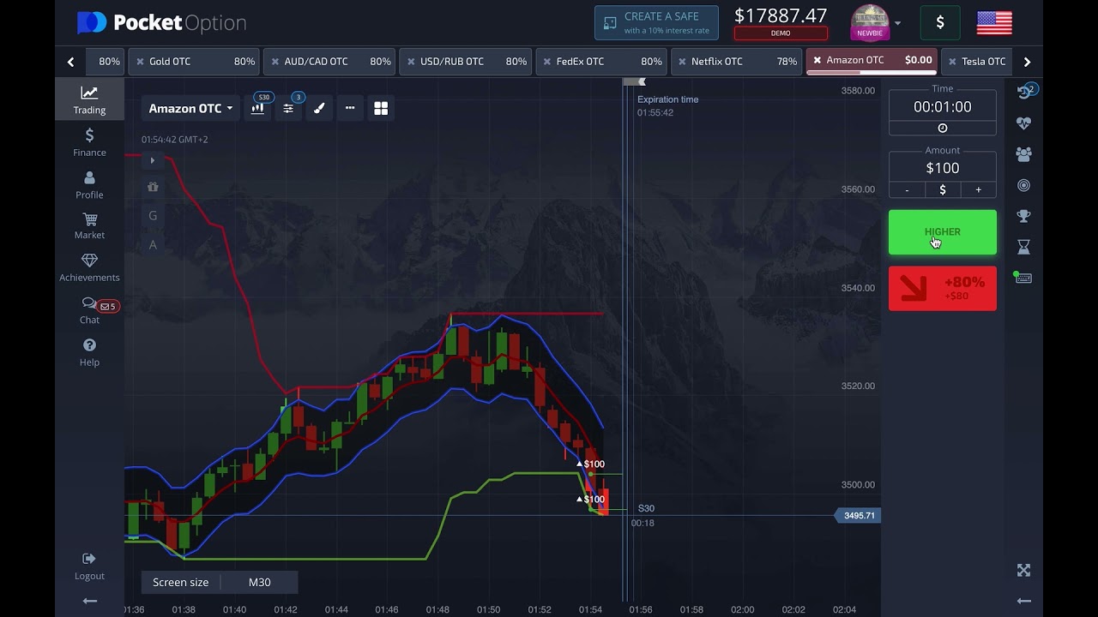Open the multi-chart grid layout
This screenshot has width=1098, height=617.
click(381, 108)
